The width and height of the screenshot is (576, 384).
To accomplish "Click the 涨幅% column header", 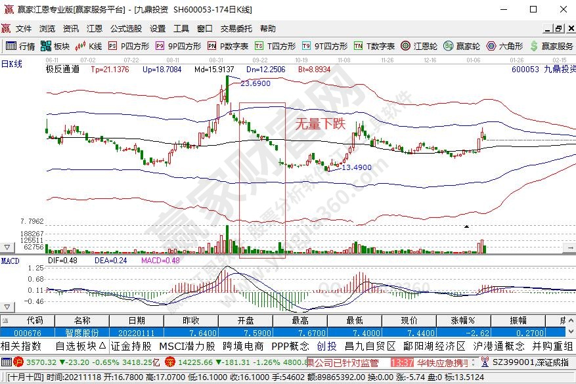I will (x=466, y=320).
